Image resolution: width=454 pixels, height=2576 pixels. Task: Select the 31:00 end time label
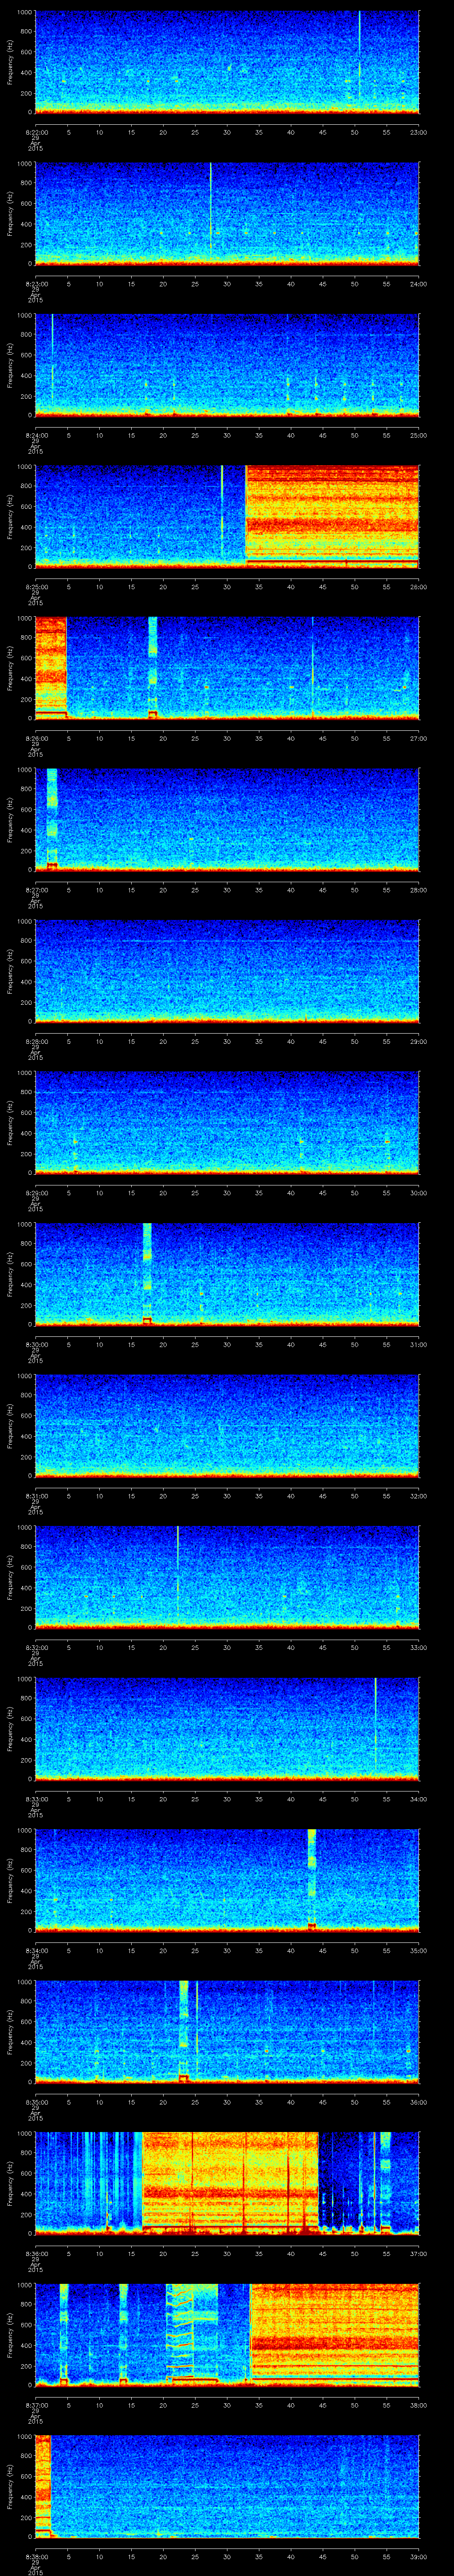(x=419, y=1344)
